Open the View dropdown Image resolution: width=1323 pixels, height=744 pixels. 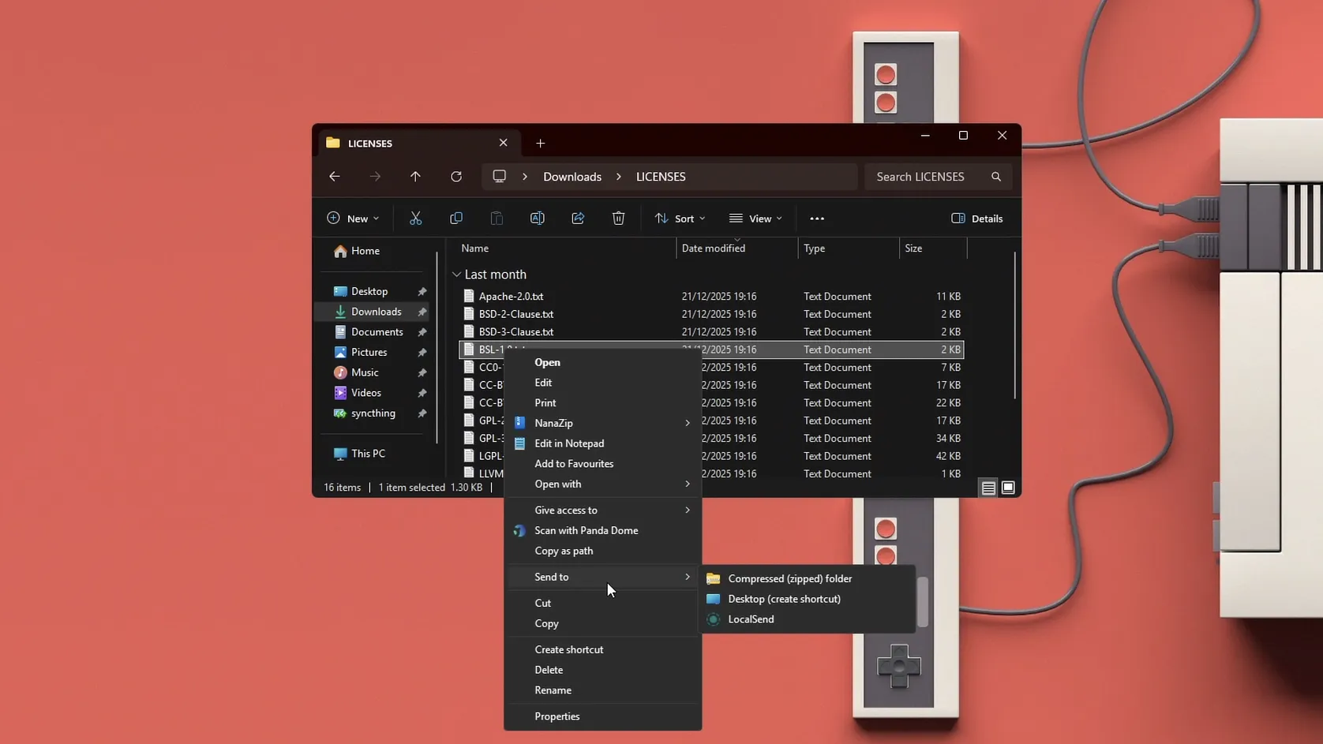click(x=755, y=219)
